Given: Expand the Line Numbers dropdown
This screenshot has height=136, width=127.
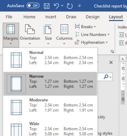Looking at the screenshot, I should click(92, 35).
